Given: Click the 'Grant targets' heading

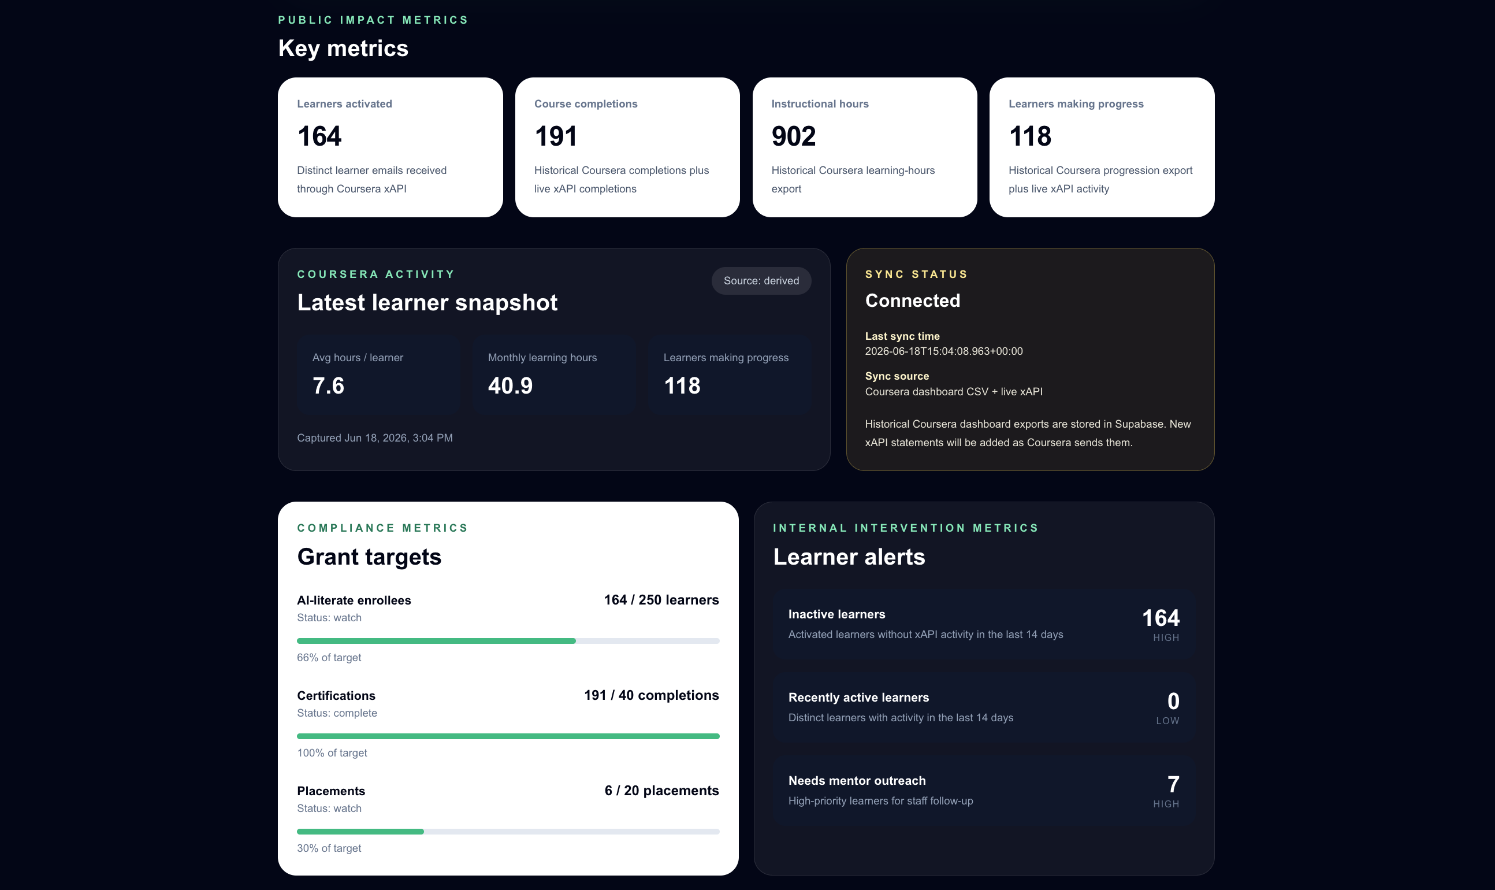Looking at the screenshot, I should tap(369, 557).
